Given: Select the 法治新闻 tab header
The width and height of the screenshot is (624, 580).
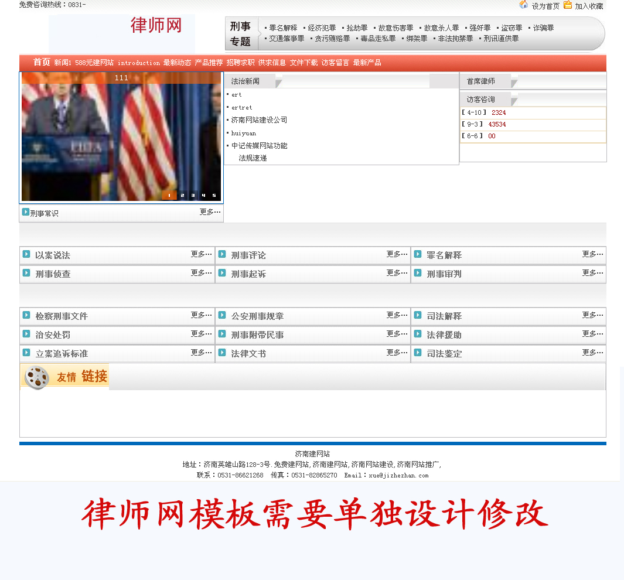Looking at the screenshot, I should point(245,81).
